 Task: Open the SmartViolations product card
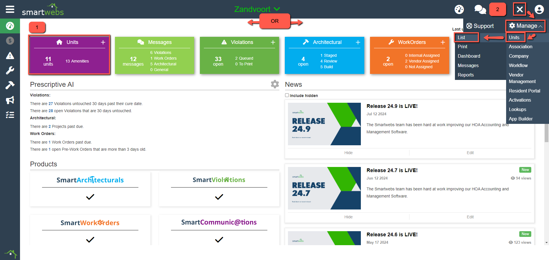(219, 189)
